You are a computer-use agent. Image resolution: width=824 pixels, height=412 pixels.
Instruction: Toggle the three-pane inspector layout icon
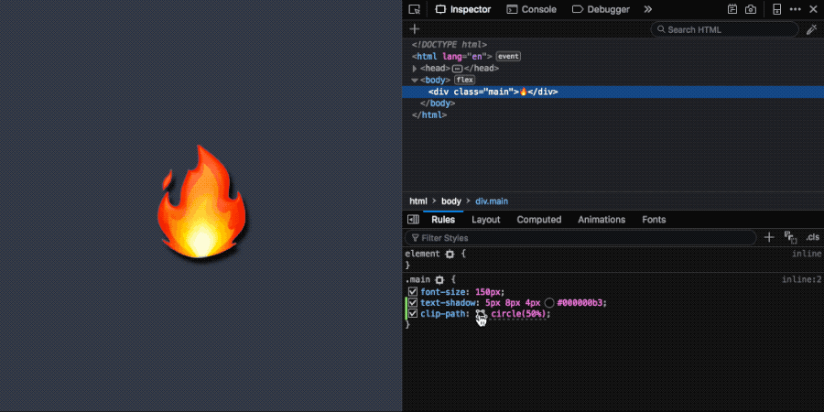pyautogui.click(x=413, y=220)
